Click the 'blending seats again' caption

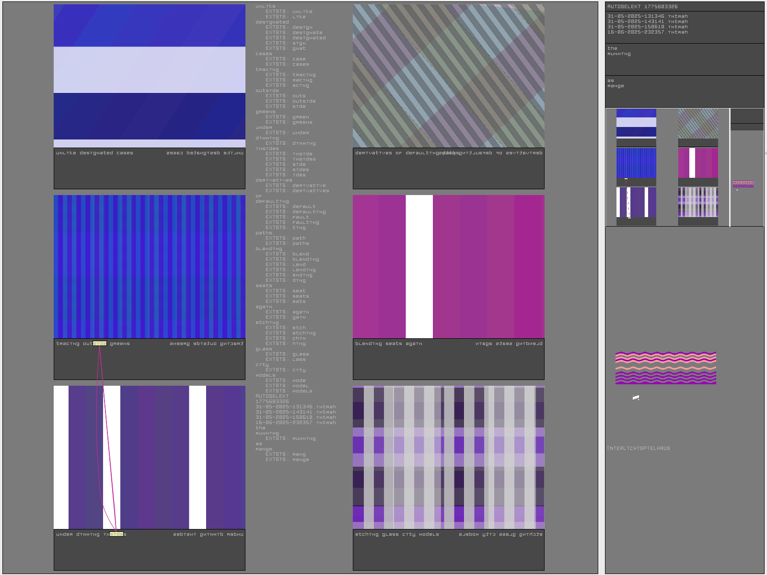point(388,344)
